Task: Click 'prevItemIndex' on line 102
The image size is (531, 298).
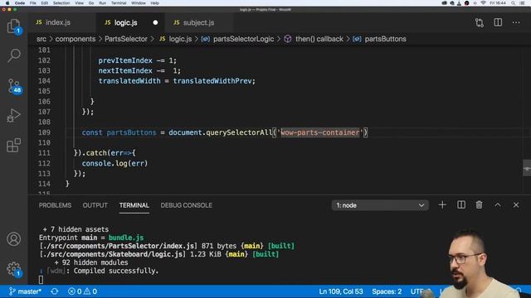Action: coord(125,60)
